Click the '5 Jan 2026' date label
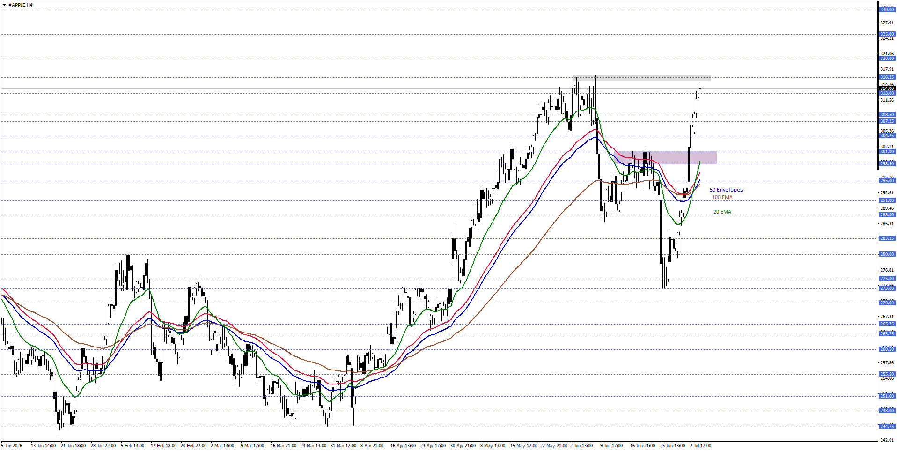The image size is (897, 451). [x=12, y=445]
